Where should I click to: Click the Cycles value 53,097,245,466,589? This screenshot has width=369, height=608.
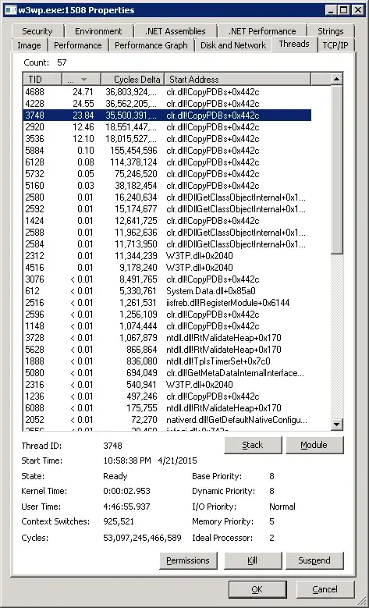(x=142, y=538)
